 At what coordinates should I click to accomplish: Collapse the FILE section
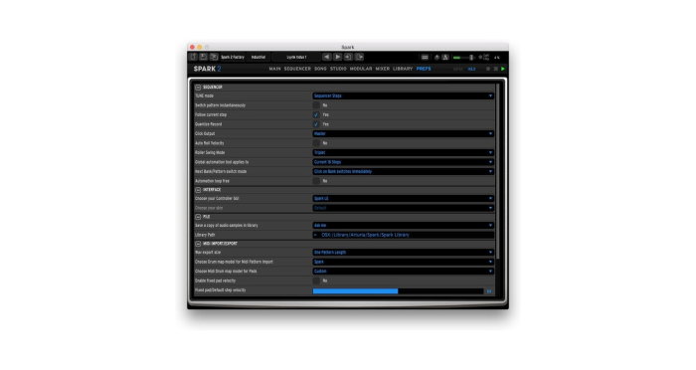coord(198,217)
